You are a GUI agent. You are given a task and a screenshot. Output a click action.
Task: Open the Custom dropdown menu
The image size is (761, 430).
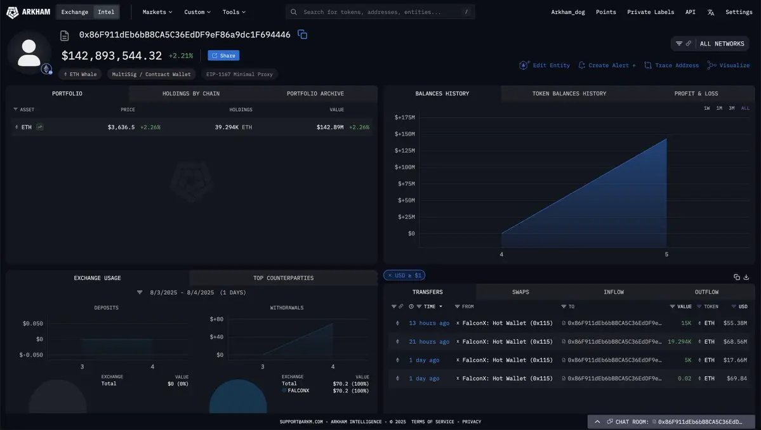197,12
